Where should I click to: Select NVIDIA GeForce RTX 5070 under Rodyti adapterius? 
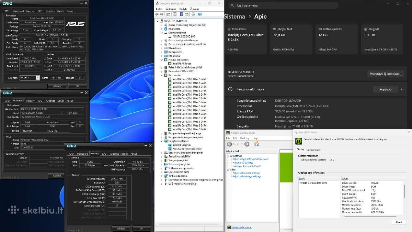click(x=187, y=149)
